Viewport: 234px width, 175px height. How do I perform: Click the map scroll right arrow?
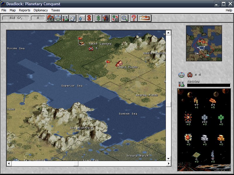point(169,164)
